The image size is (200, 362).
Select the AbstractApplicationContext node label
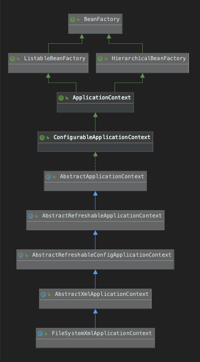click(102, 176)
